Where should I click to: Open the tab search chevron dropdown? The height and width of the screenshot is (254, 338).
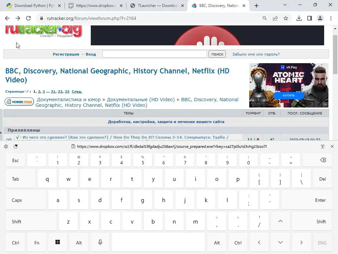pyautogui.click(x=285, y=5)
